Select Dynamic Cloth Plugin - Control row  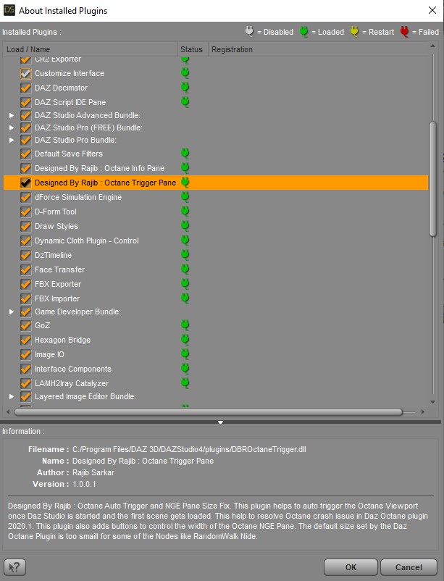tap(216, 241)
